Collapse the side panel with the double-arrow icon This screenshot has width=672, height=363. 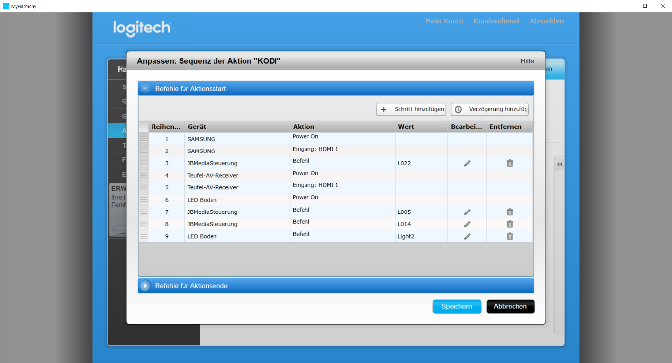point(559,164)
